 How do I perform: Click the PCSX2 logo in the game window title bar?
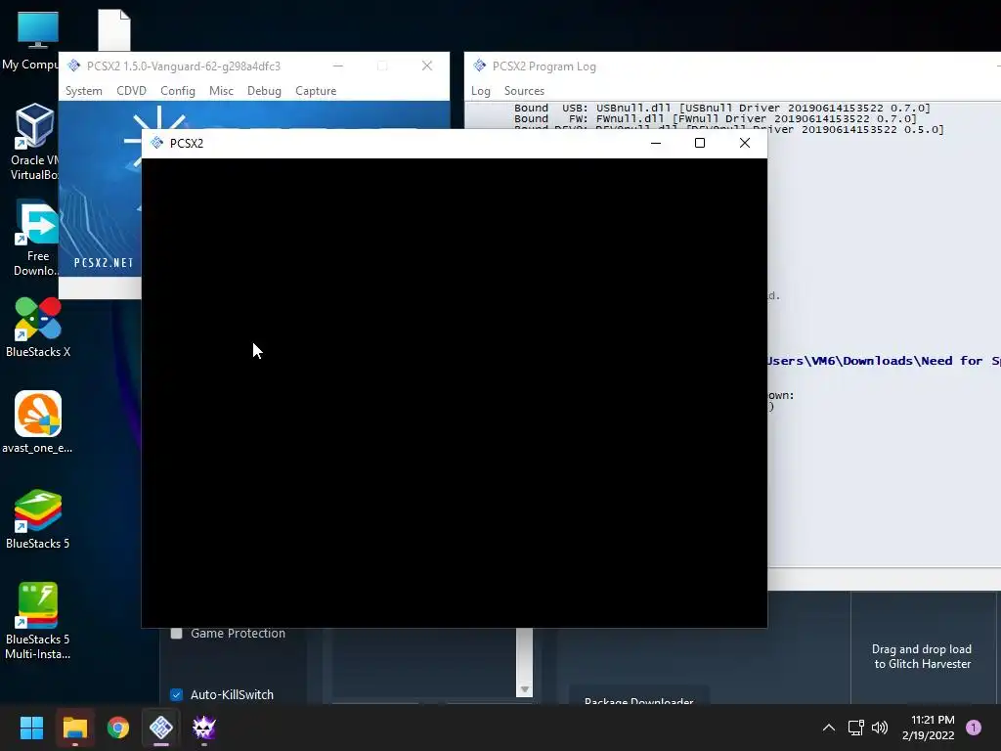point(157,143)
